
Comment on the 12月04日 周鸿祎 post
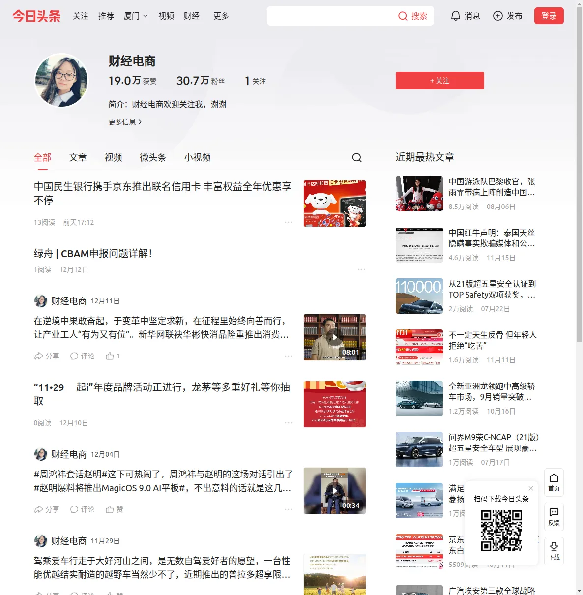pos(82,509)
